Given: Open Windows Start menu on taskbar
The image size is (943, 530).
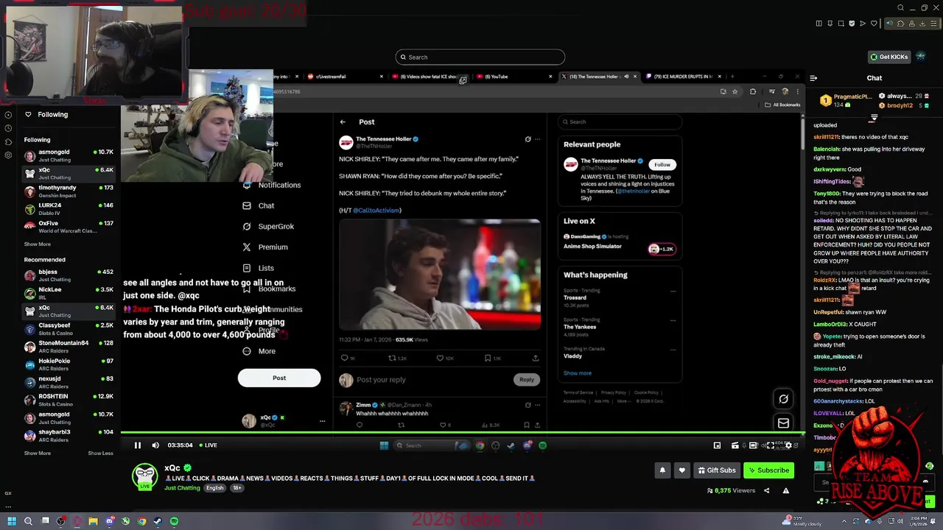Looking at the screenshot, I should click(11, 521).
